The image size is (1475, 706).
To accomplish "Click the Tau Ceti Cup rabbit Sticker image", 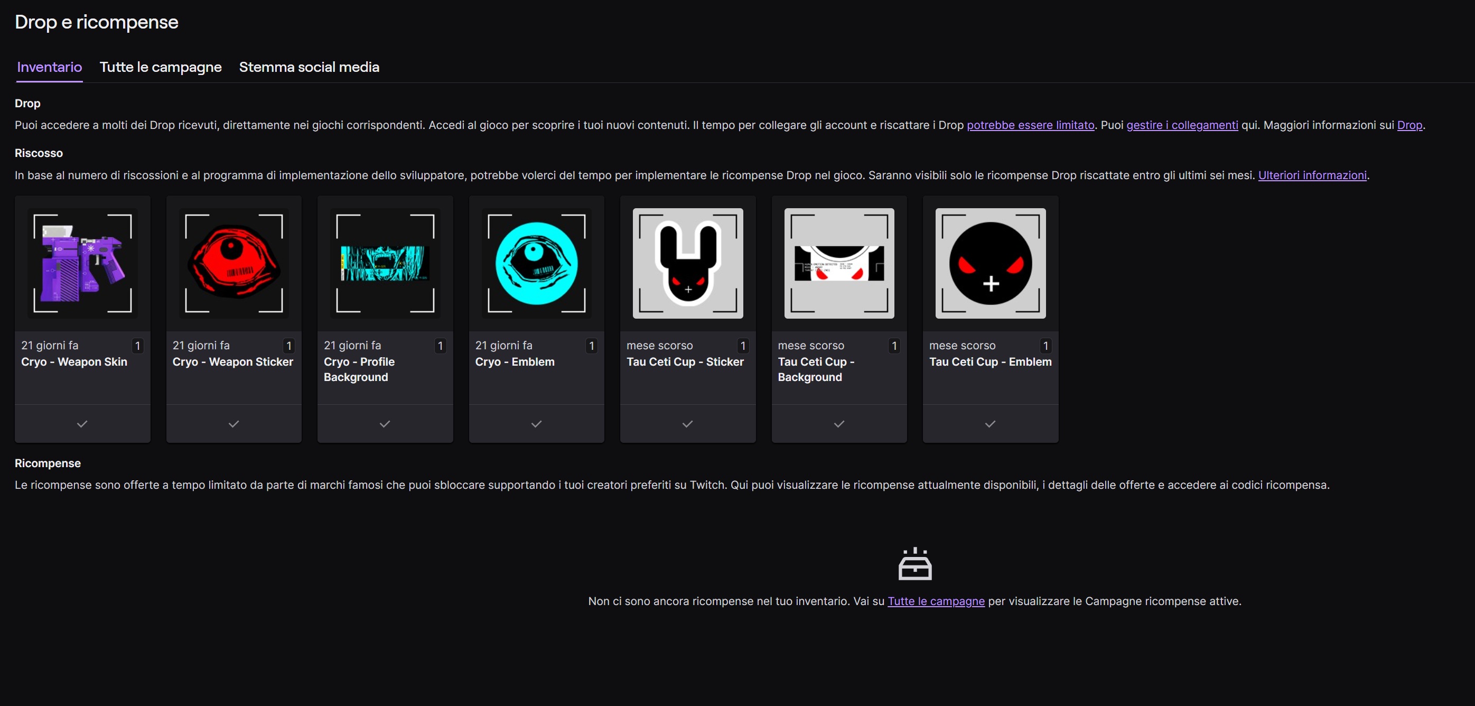I will (688, 263).
